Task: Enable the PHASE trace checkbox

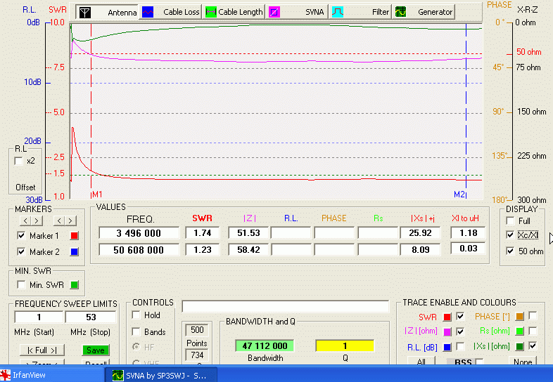Action: 533,316
